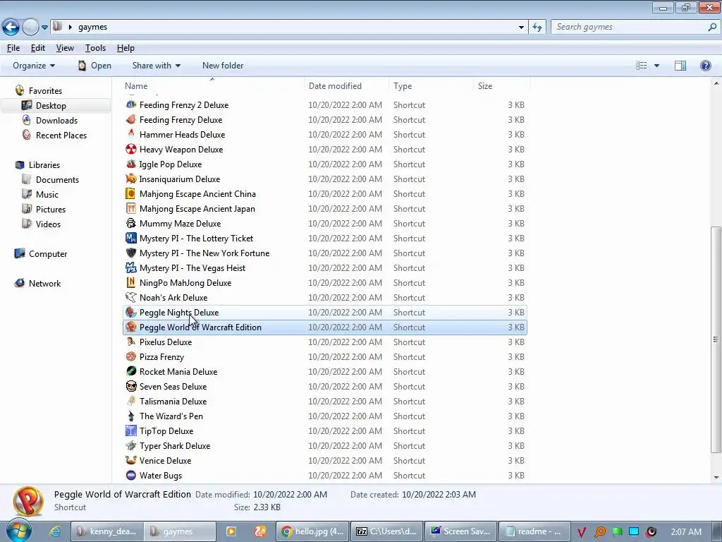Click the NingPo MahJong Deluxe icon
The width and height of the screenshot is (722, 542).
pos(131,282)
